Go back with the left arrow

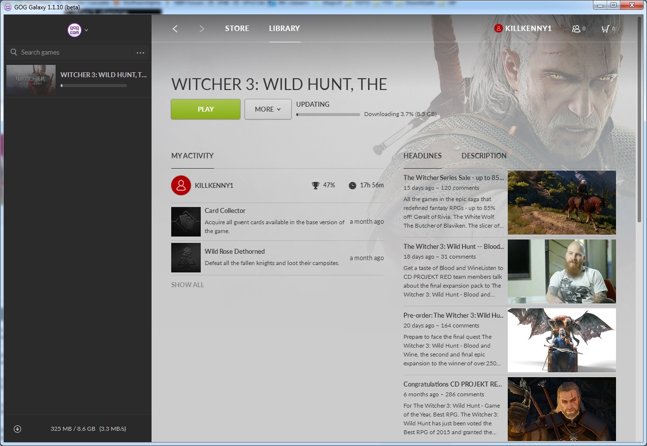point(175,29)
